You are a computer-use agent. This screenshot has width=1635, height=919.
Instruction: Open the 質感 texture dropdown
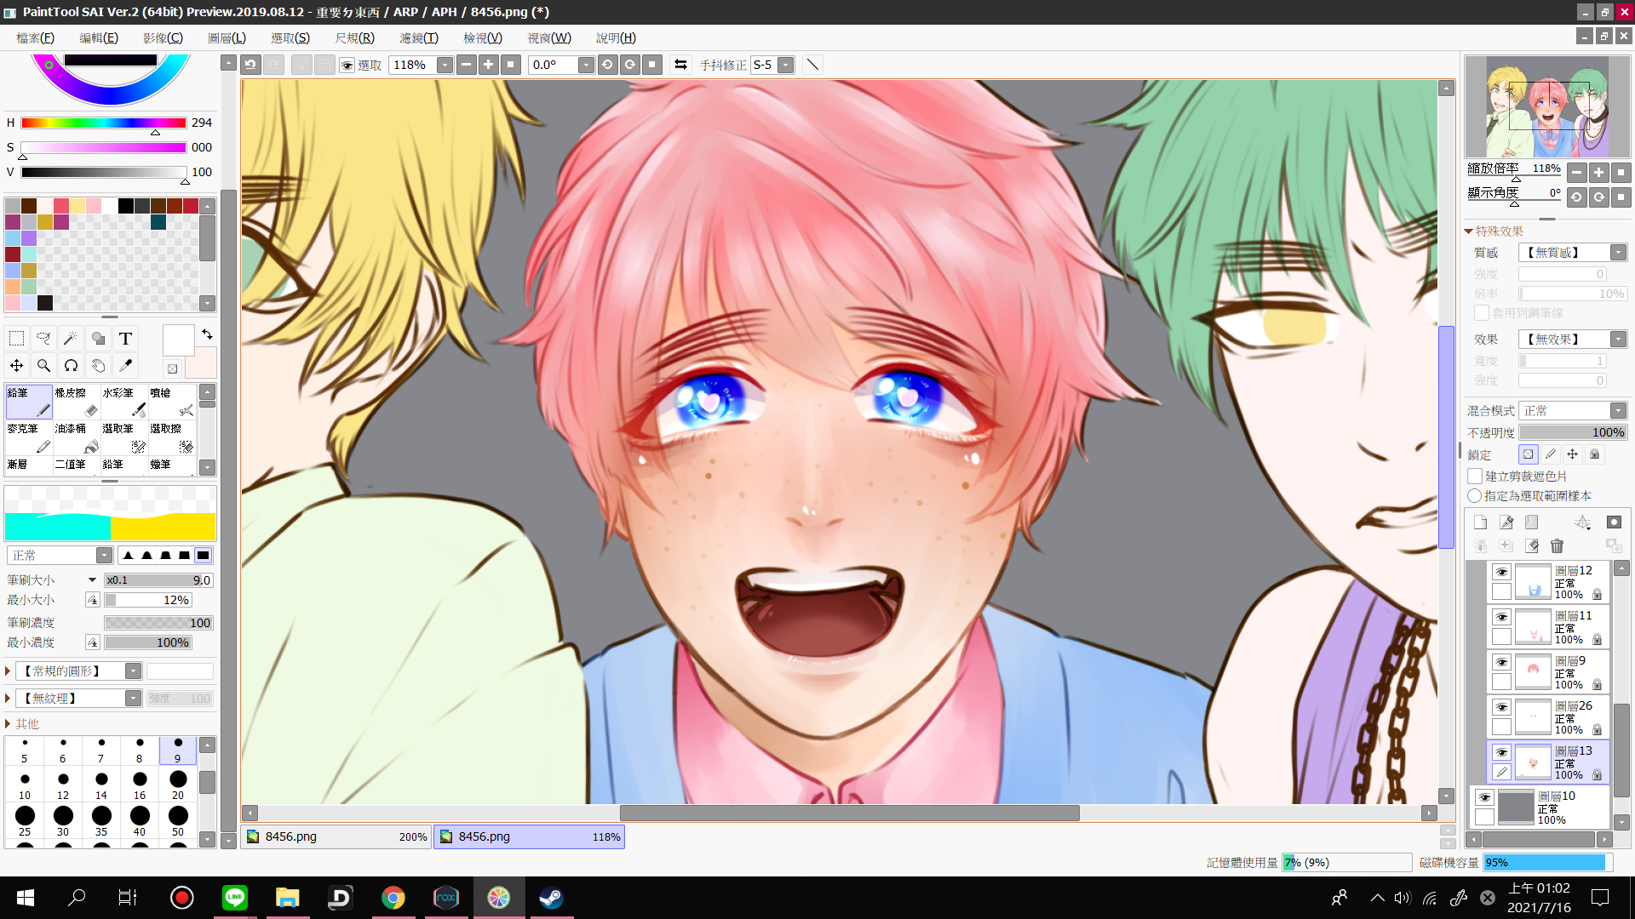(x=1618, y=253)
